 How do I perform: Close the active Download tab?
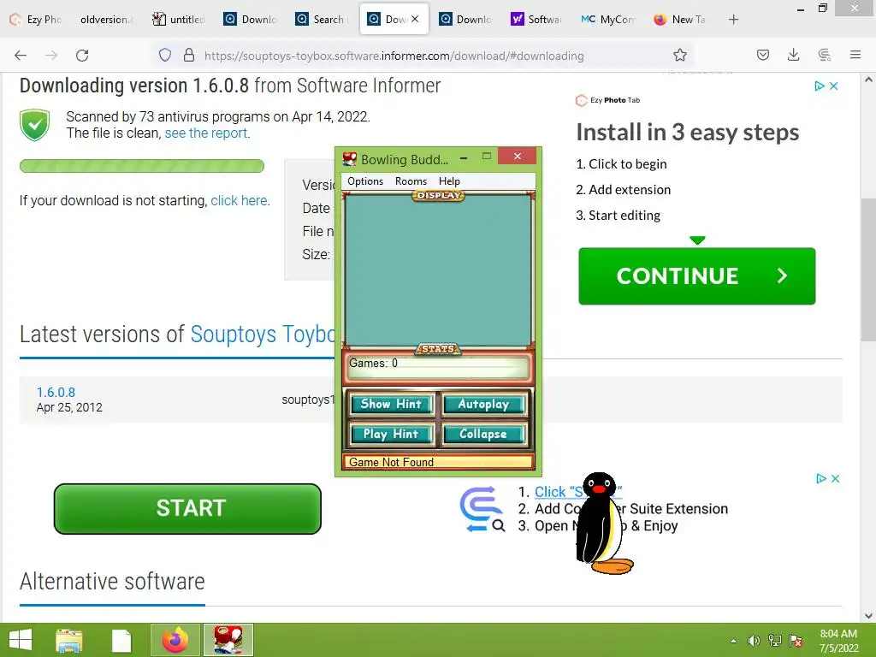[415, 19]
